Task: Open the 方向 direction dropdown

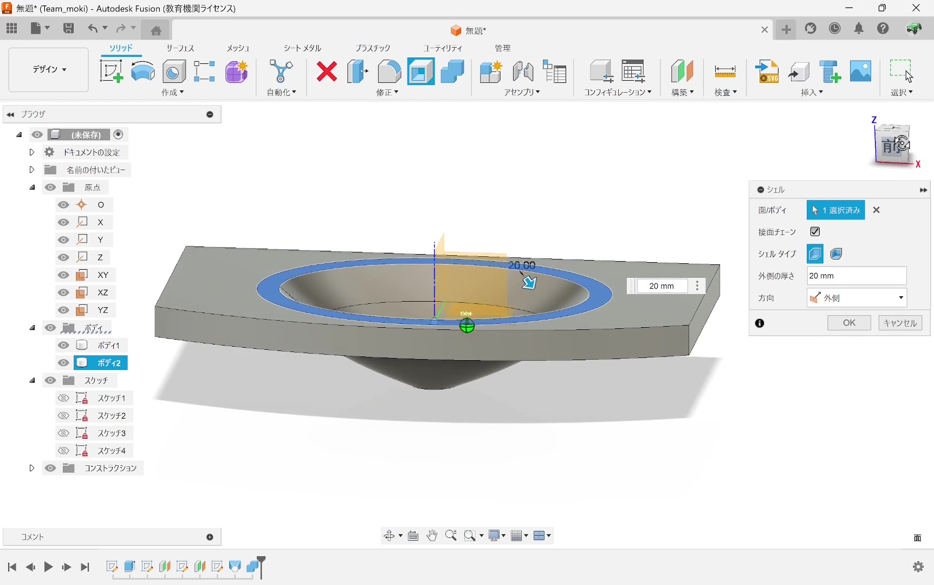Action: (x=857, y=298)
